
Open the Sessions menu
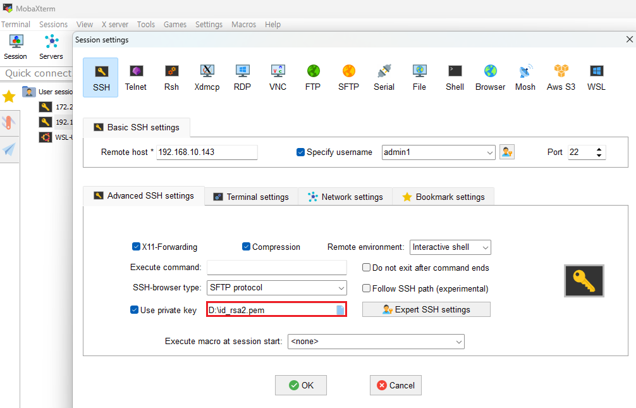click(54, 25)
